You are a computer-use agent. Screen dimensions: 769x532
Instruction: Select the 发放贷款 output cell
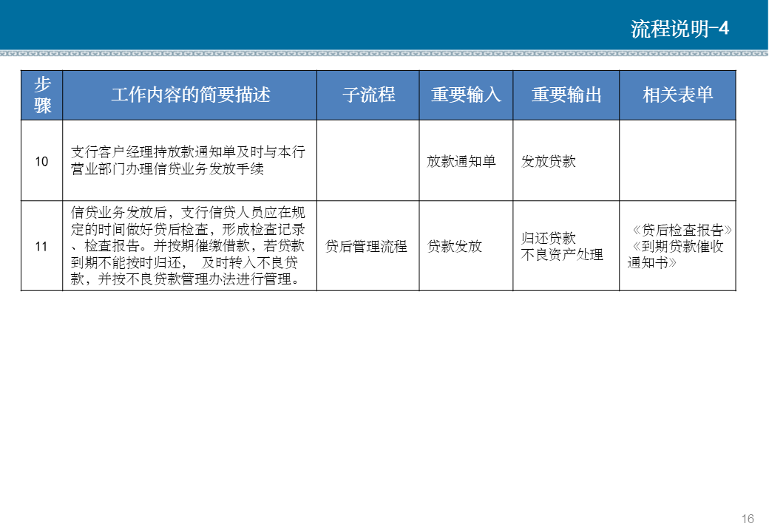point(566,160)
